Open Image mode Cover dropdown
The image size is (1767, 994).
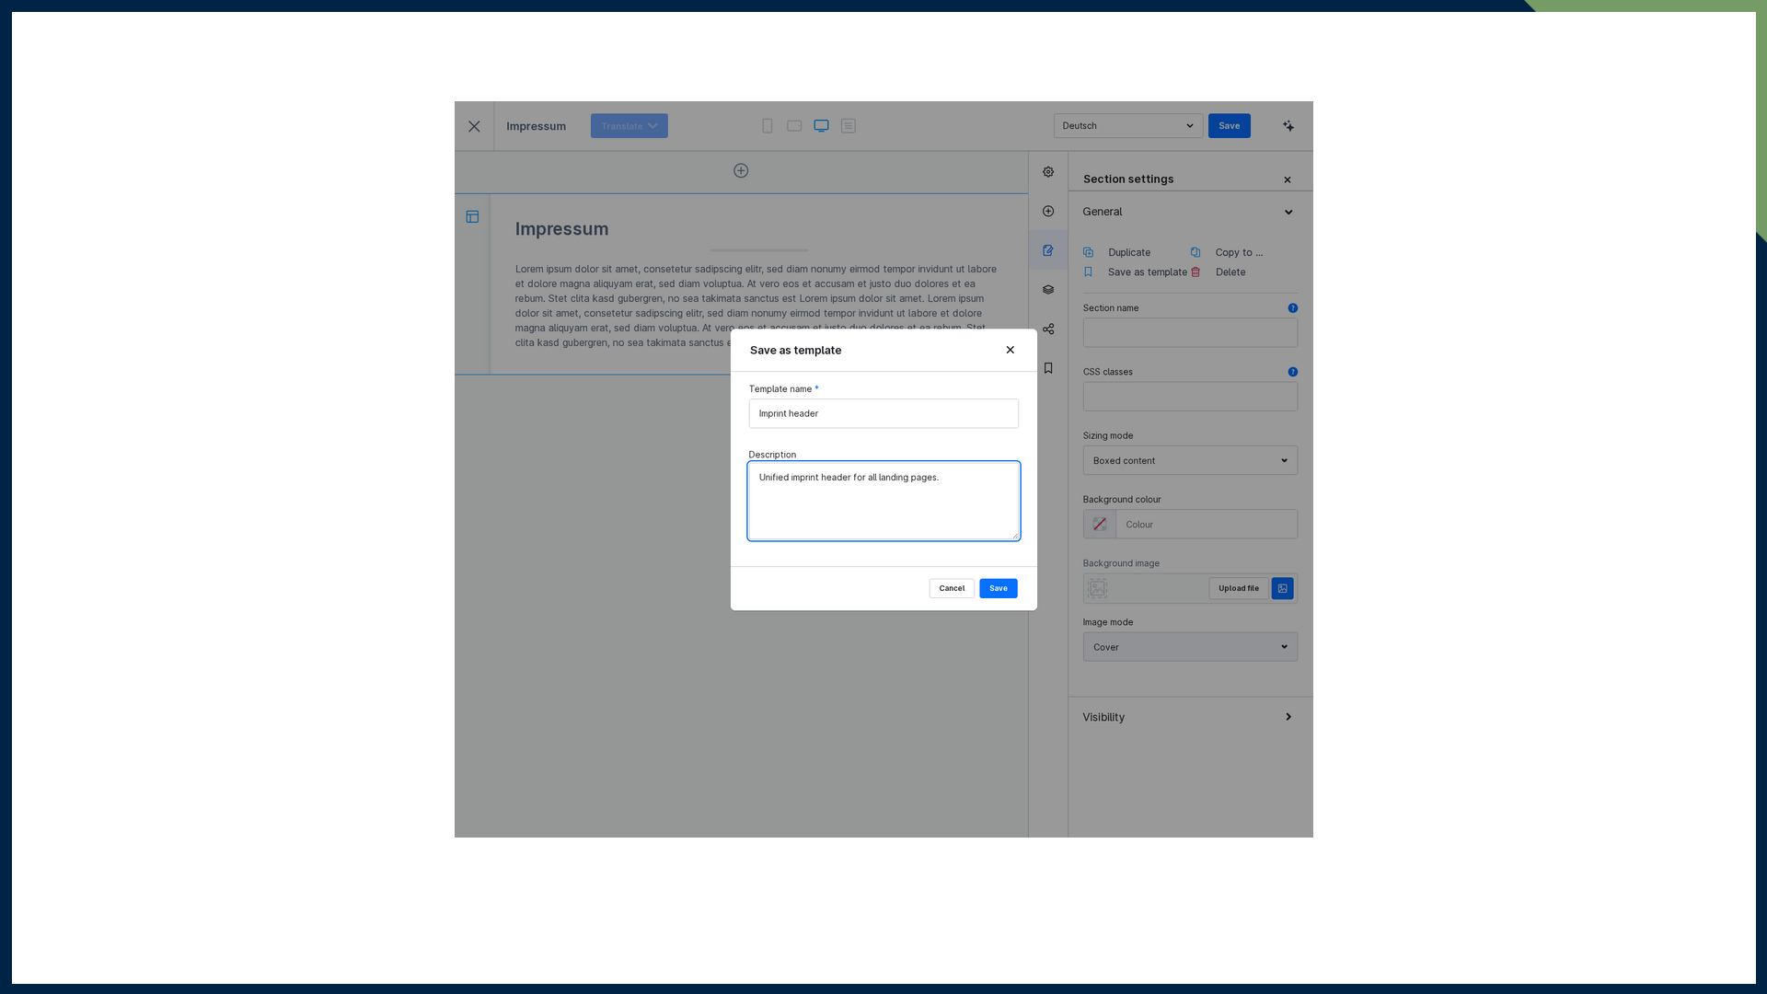[x=1190, y=647]
